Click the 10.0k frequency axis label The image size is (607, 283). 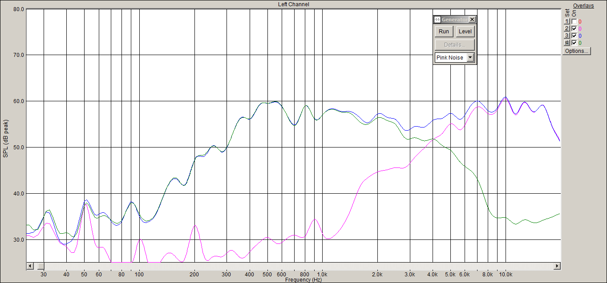505,275
